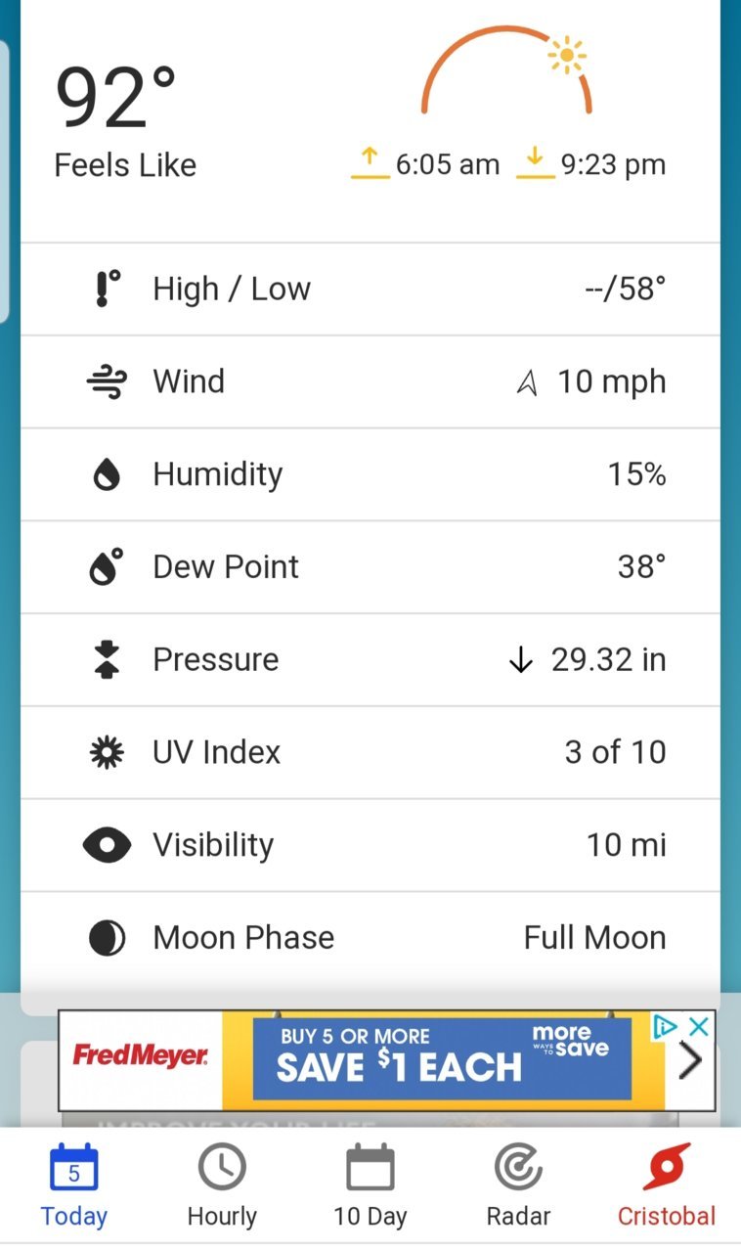Tap the Humidity droplet icon
741x1251 pixels.
(107, 474)
